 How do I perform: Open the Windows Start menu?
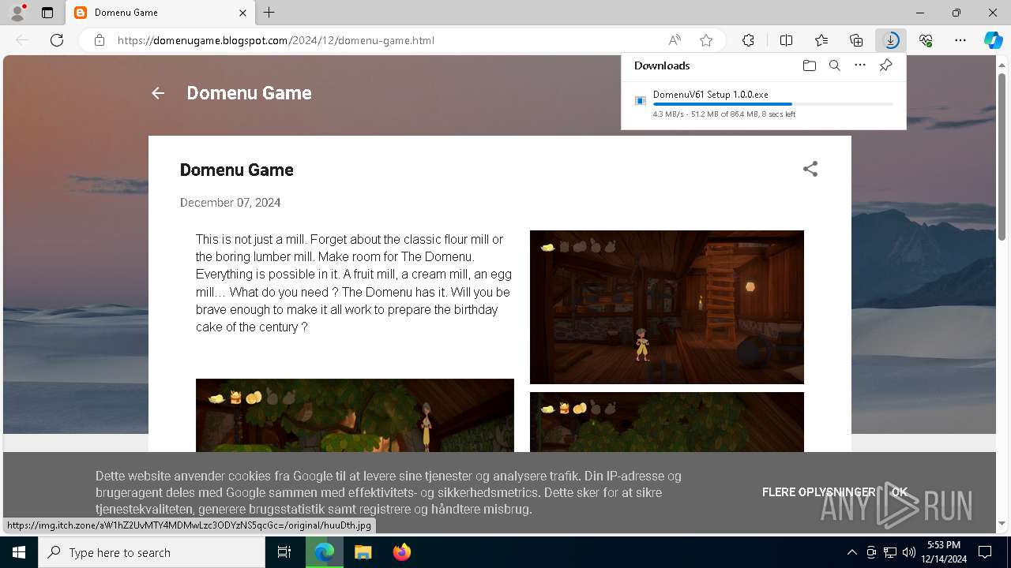pyautogui.click(x=19, y=552)
